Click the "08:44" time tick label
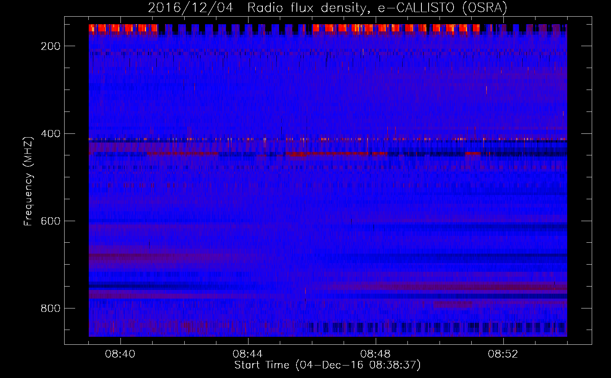Image resolution: width=611 pixels, height=378 pixels. click(248, 354)
